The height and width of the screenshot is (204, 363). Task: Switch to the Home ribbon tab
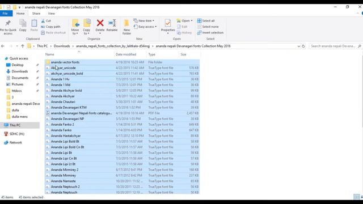pos(20,14)
